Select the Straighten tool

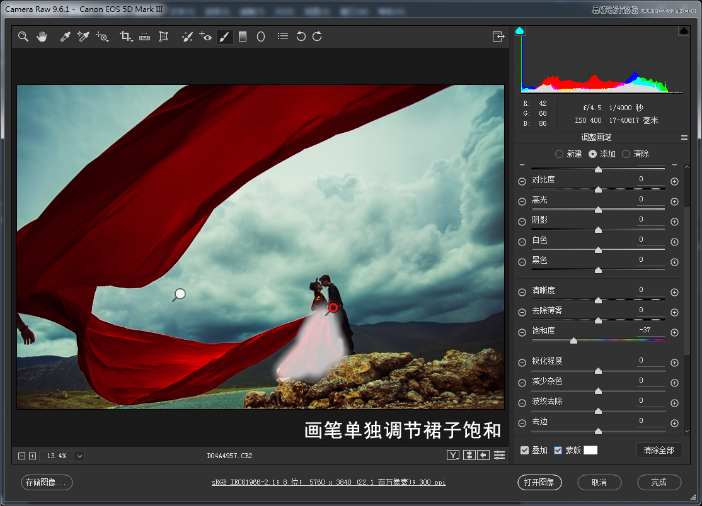[144, 37]
